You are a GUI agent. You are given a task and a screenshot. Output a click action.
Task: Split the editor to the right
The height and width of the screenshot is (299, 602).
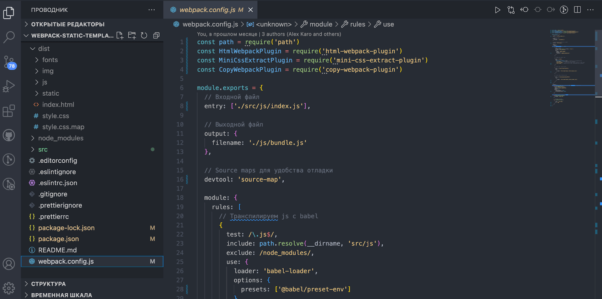(577, 10)
